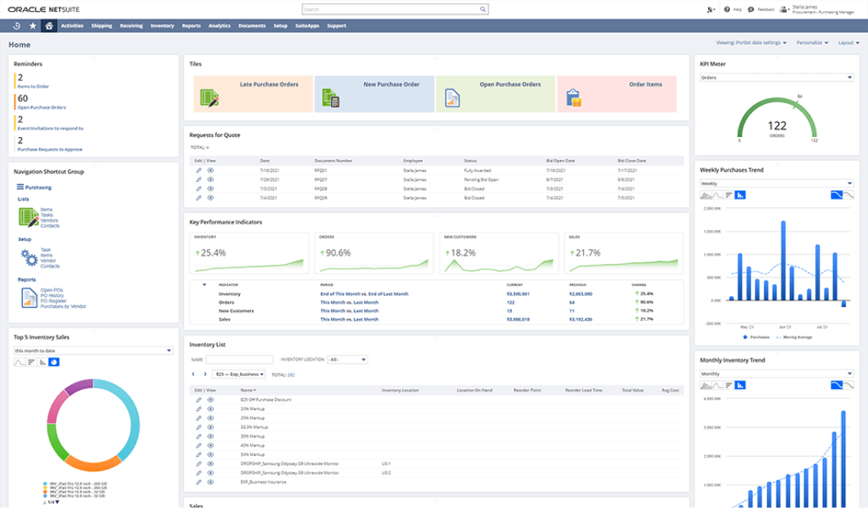Select pie chart view in Top 5 Inventory Sales

pyautogui.click(x=54, y=362)
